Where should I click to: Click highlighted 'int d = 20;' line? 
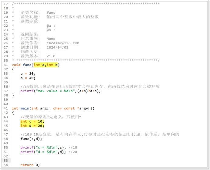[32, 126]
